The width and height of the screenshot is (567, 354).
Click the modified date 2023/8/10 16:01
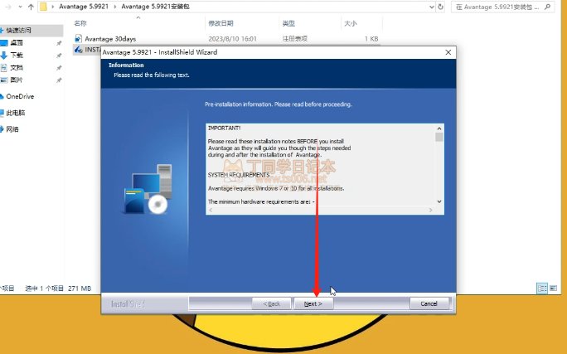(232, 39)
